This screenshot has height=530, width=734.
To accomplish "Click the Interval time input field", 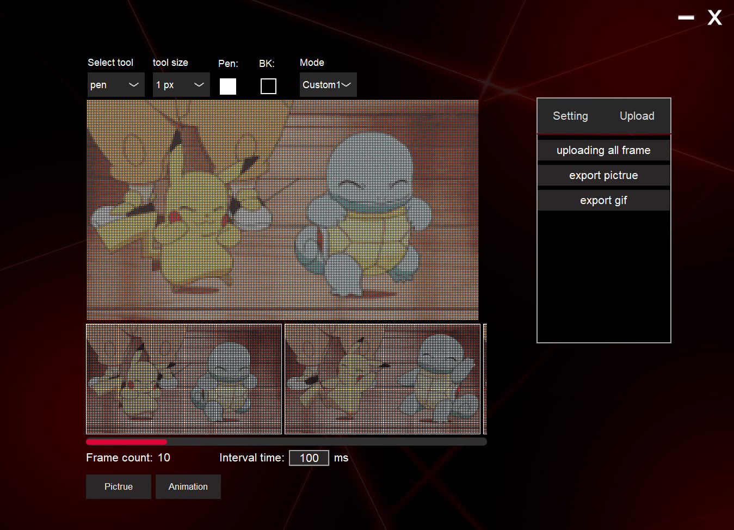I will pyautogui.click(x=309, y=458).
